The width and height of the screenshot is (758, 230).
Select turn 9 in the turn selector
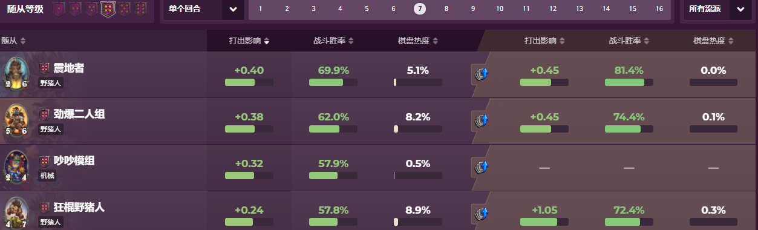click(x=473, y=9)
